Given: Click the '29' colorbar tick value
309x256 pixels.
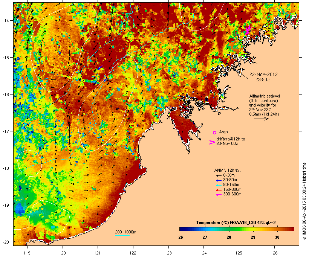Looking at the screenshot, I should [x=253, y=237].
